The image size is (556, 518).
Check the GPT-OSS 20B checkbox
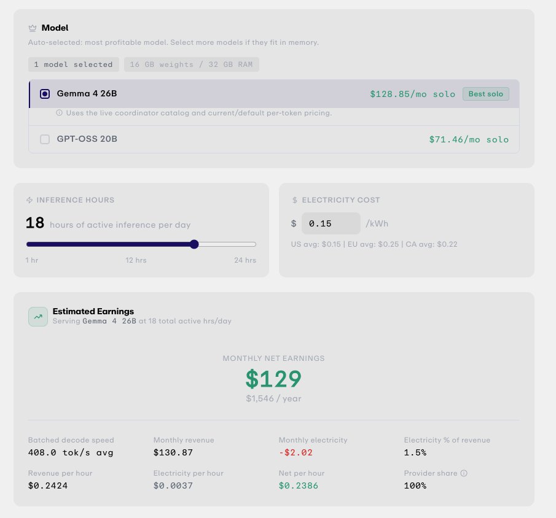point(45,139)
